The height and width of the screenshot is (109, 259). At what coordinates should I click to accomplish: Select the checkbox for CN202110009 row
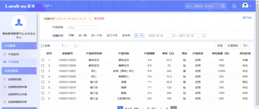click(x=43, y=82)
